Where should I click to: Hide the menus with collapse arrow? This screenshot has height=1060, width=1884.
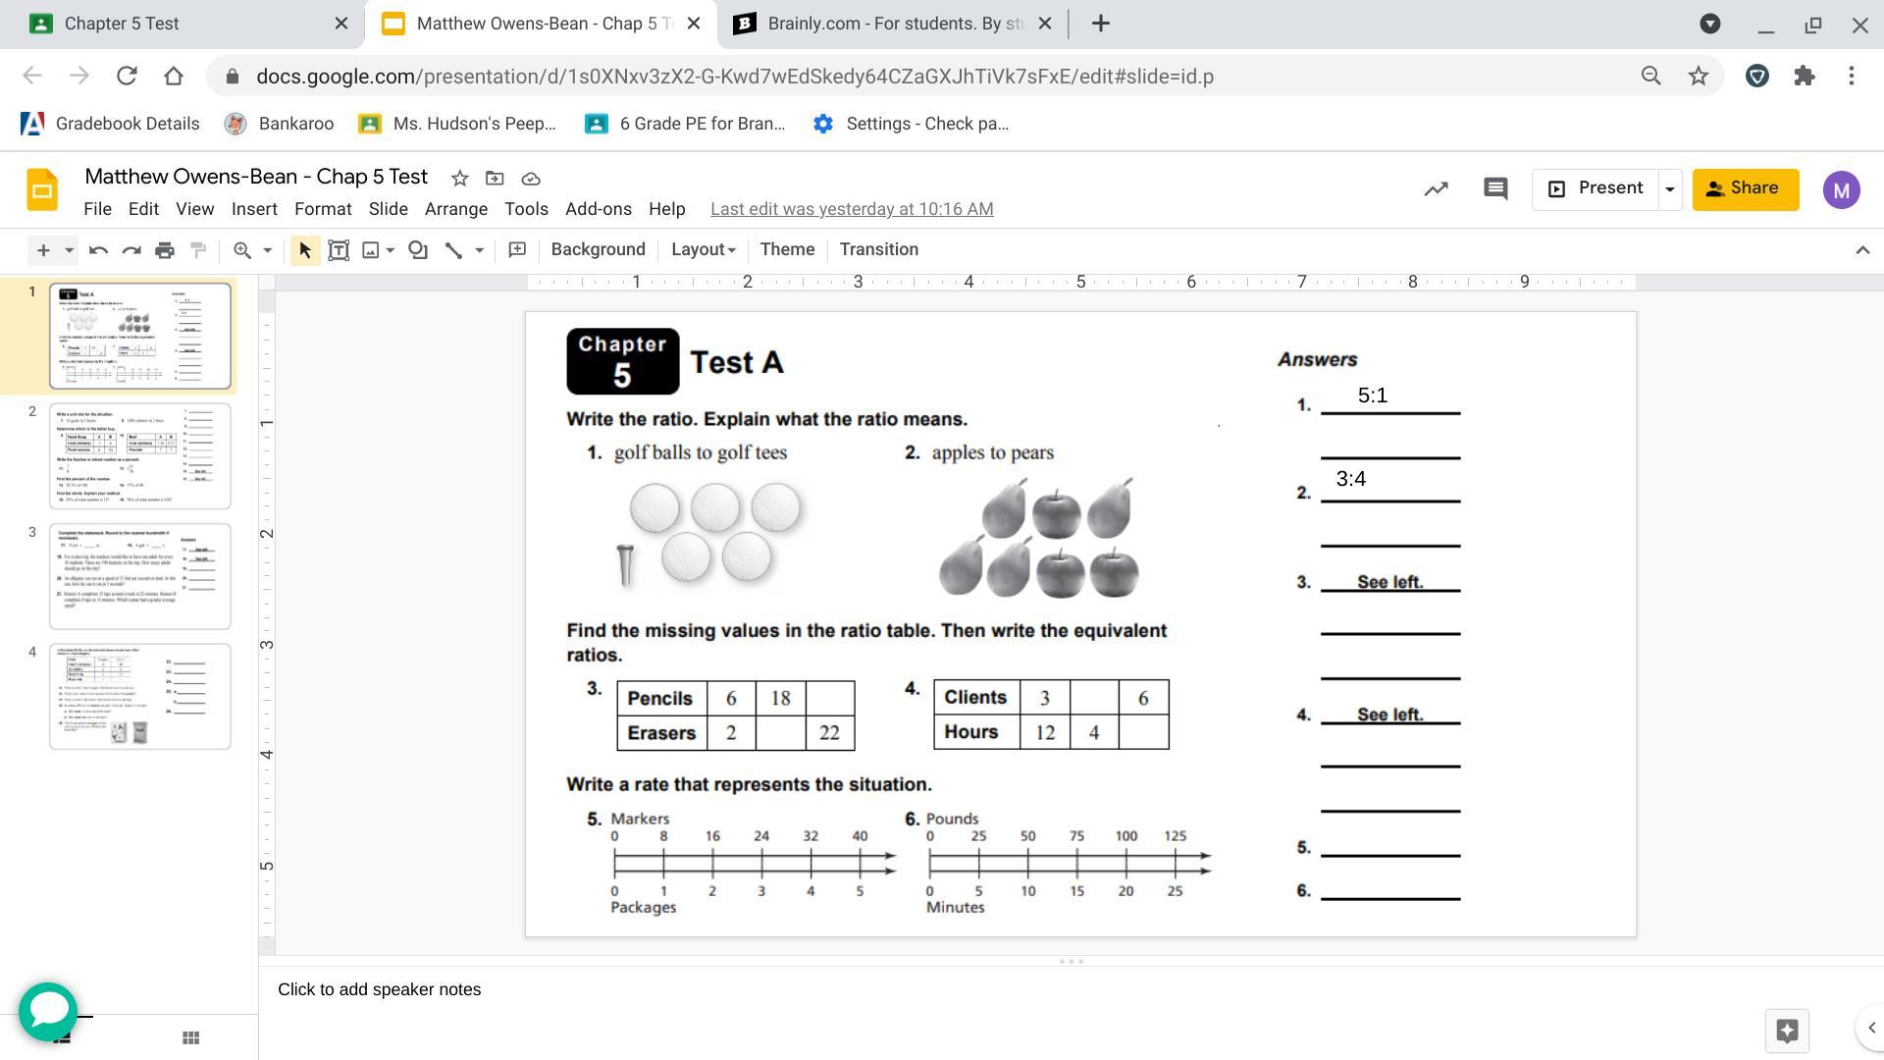[x=1861, y=250]
